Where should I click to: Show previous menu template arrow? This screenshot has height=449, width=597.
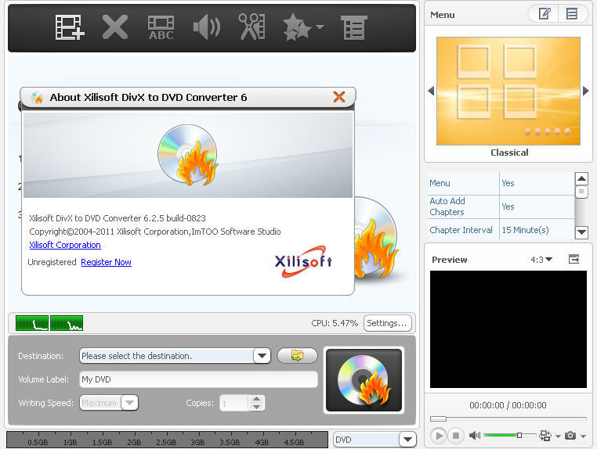click(431, 91)
